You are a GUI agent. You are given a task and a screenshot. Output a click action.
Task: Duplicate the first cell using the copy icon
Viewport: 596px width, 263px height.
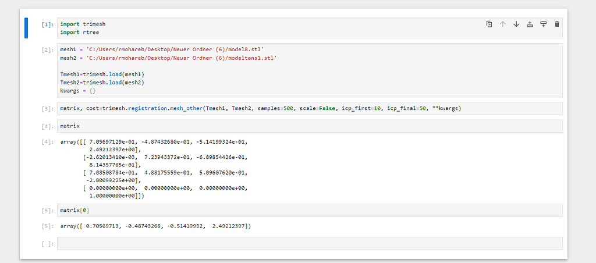(489, 24)
